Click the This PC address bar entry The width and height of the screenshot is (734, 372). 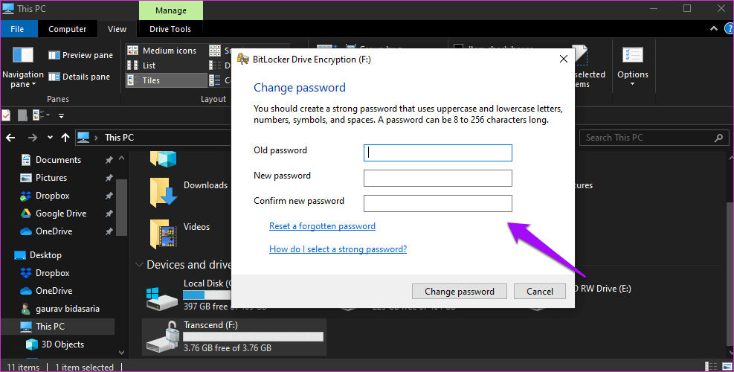pos(120,138)
